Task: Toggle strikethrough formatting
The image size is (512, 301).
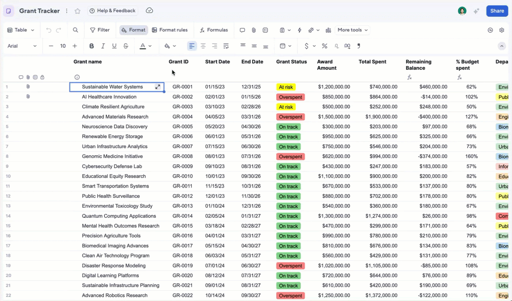Action: point(125,46)
